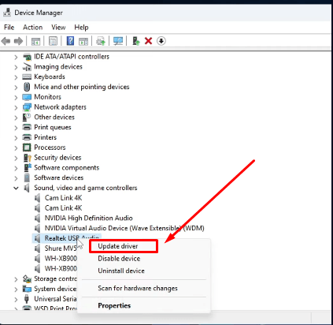Expand the Network adapters category
333x325 pixels.
[x=16, y=107]
